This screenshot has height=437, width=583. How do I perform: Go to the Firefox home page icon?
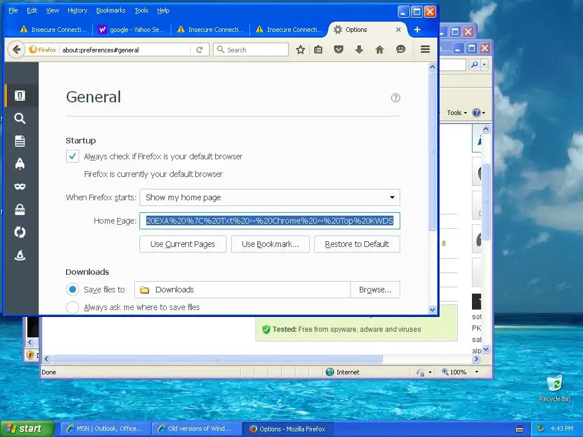tap(380, 50)
